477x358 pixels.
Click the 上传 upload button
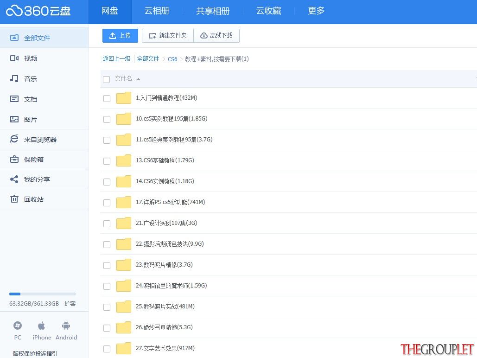click(120, 36)
